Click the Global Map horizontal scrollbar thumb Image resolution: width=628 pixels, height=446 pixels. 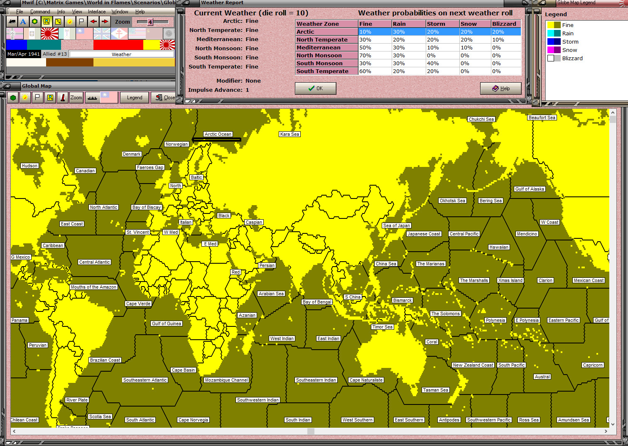pyautogui.click(x=311, y=431)
